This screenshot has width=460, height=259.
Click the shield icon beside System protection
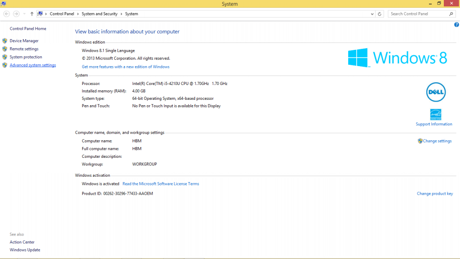tap(4, 57)
